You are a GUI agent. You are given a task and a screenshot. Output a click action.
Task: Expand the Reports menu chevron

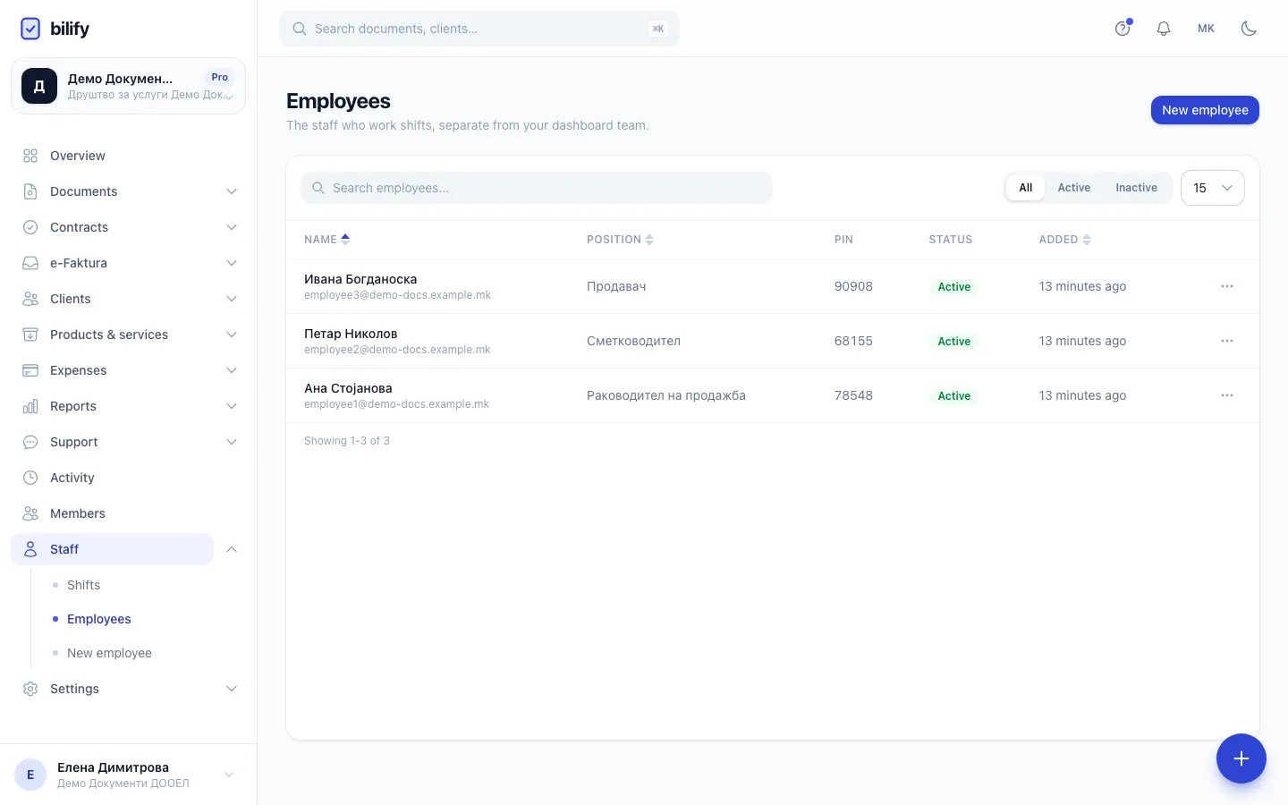coord(232,406)
